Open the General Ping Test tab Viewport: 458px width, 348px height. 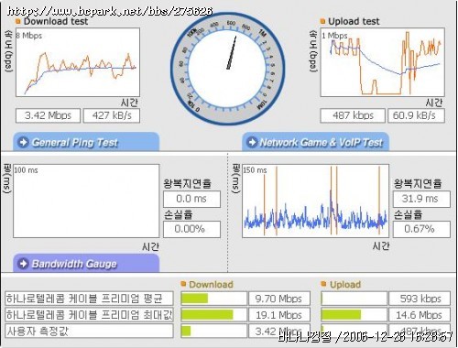pyautogui.click(x=86, y=142)
